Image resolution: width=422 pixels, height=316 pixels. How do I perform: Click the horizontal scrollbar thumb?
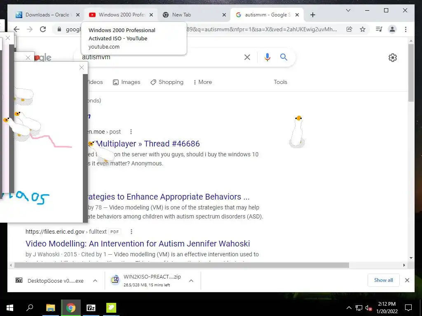tap(182, 265)
